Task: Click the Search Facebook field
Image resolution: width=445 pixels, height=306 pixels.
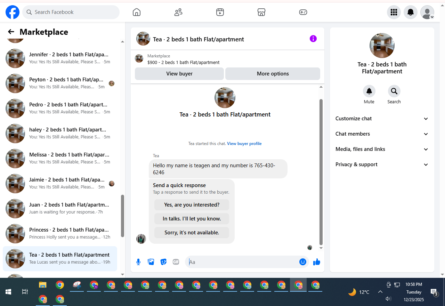Action: pos(71,12)
